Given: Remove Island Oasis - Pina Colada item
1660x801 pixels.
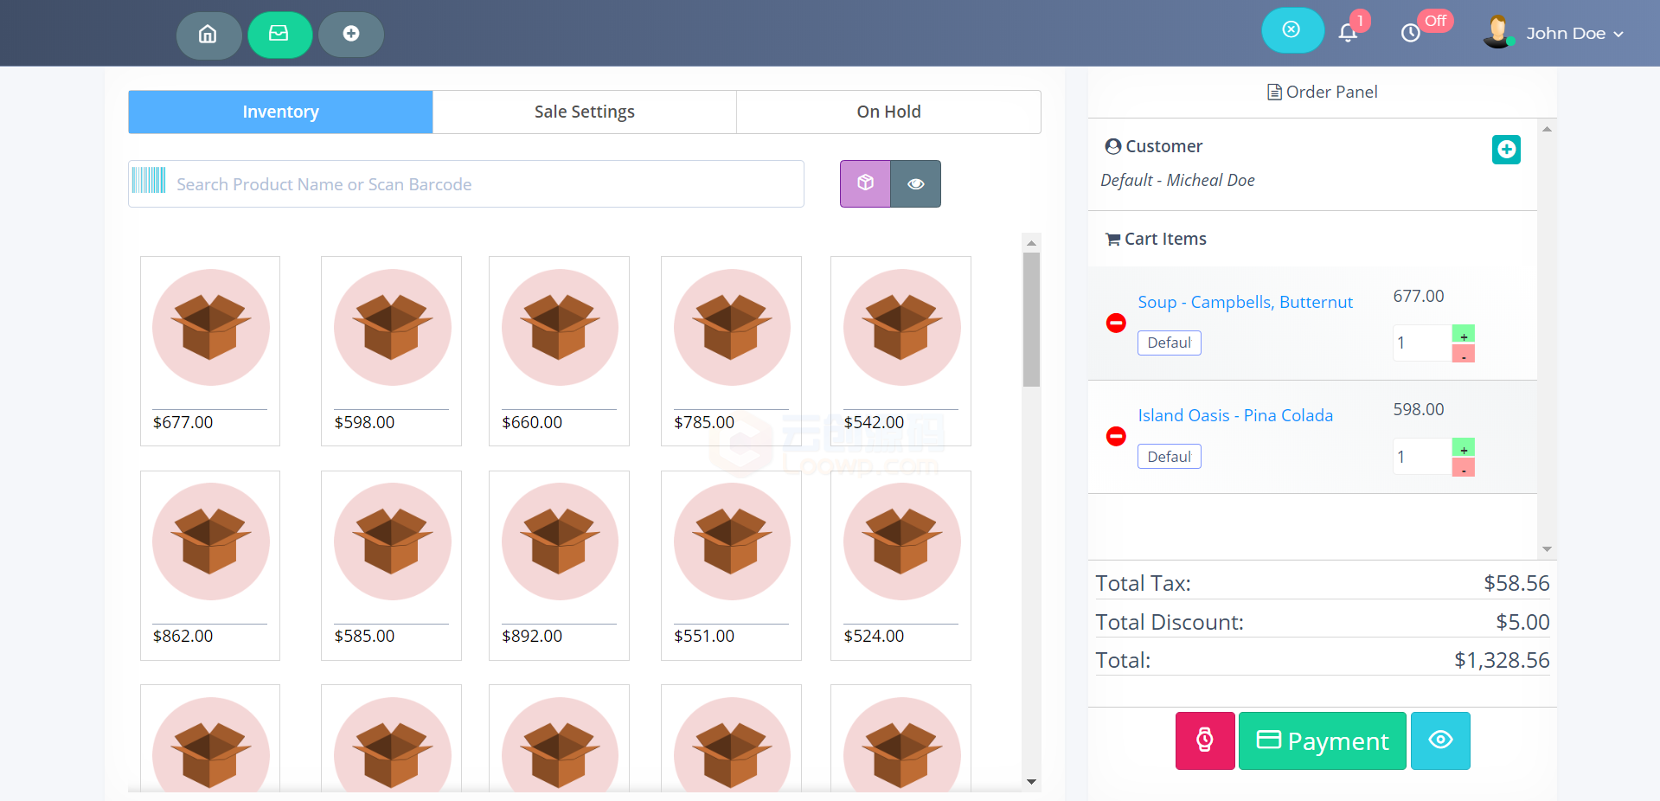Looking at the screenshot, I should (x=1116, y=437).
